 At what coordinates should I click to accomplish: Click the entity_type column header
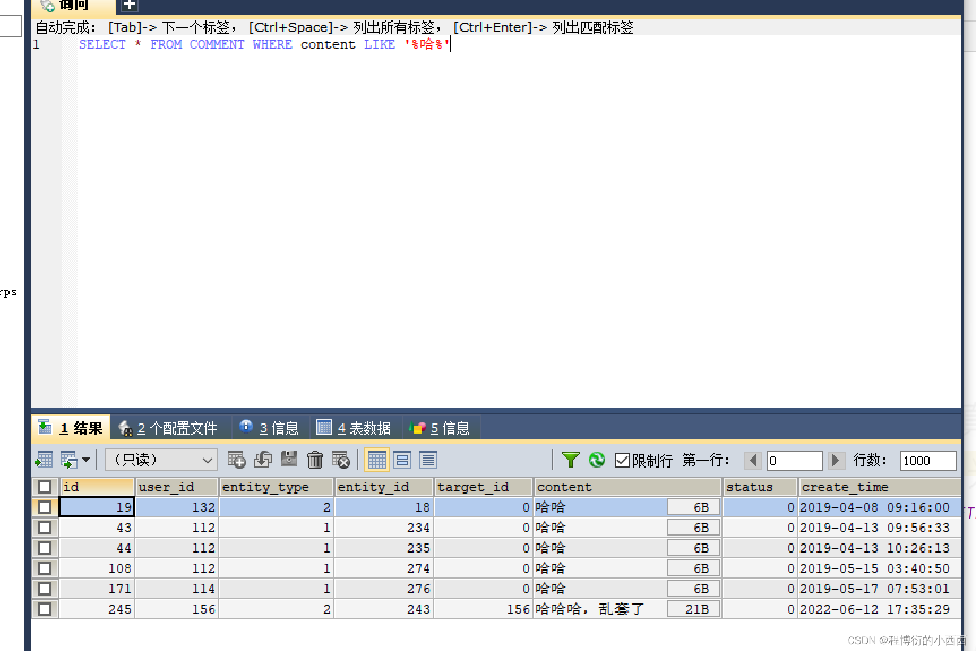click(x=276, y=487)
